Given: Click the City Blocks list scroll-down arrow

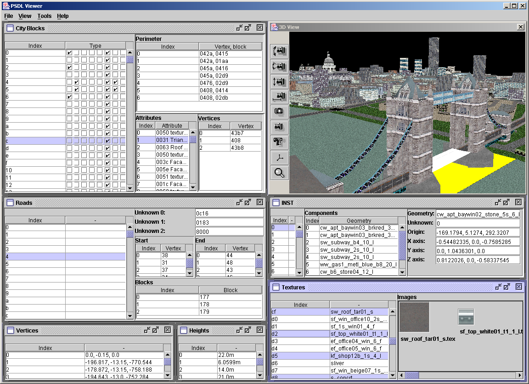Looking at the screenshot, I should tap(130, 187).
